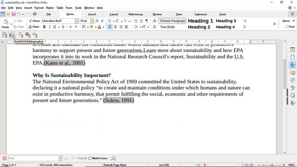Select Center paragraph alignment

[116, 27]
